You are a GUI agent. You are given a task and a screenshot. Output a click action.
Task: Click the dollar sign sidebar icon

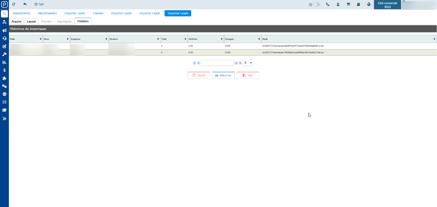pyautogui.click(x=4, y=70)
